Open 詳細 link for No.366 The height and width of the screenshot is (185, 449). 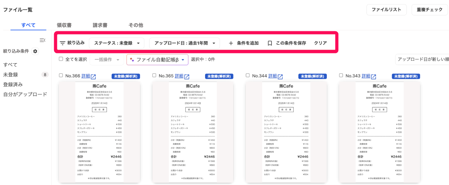(x=86, y=76)
